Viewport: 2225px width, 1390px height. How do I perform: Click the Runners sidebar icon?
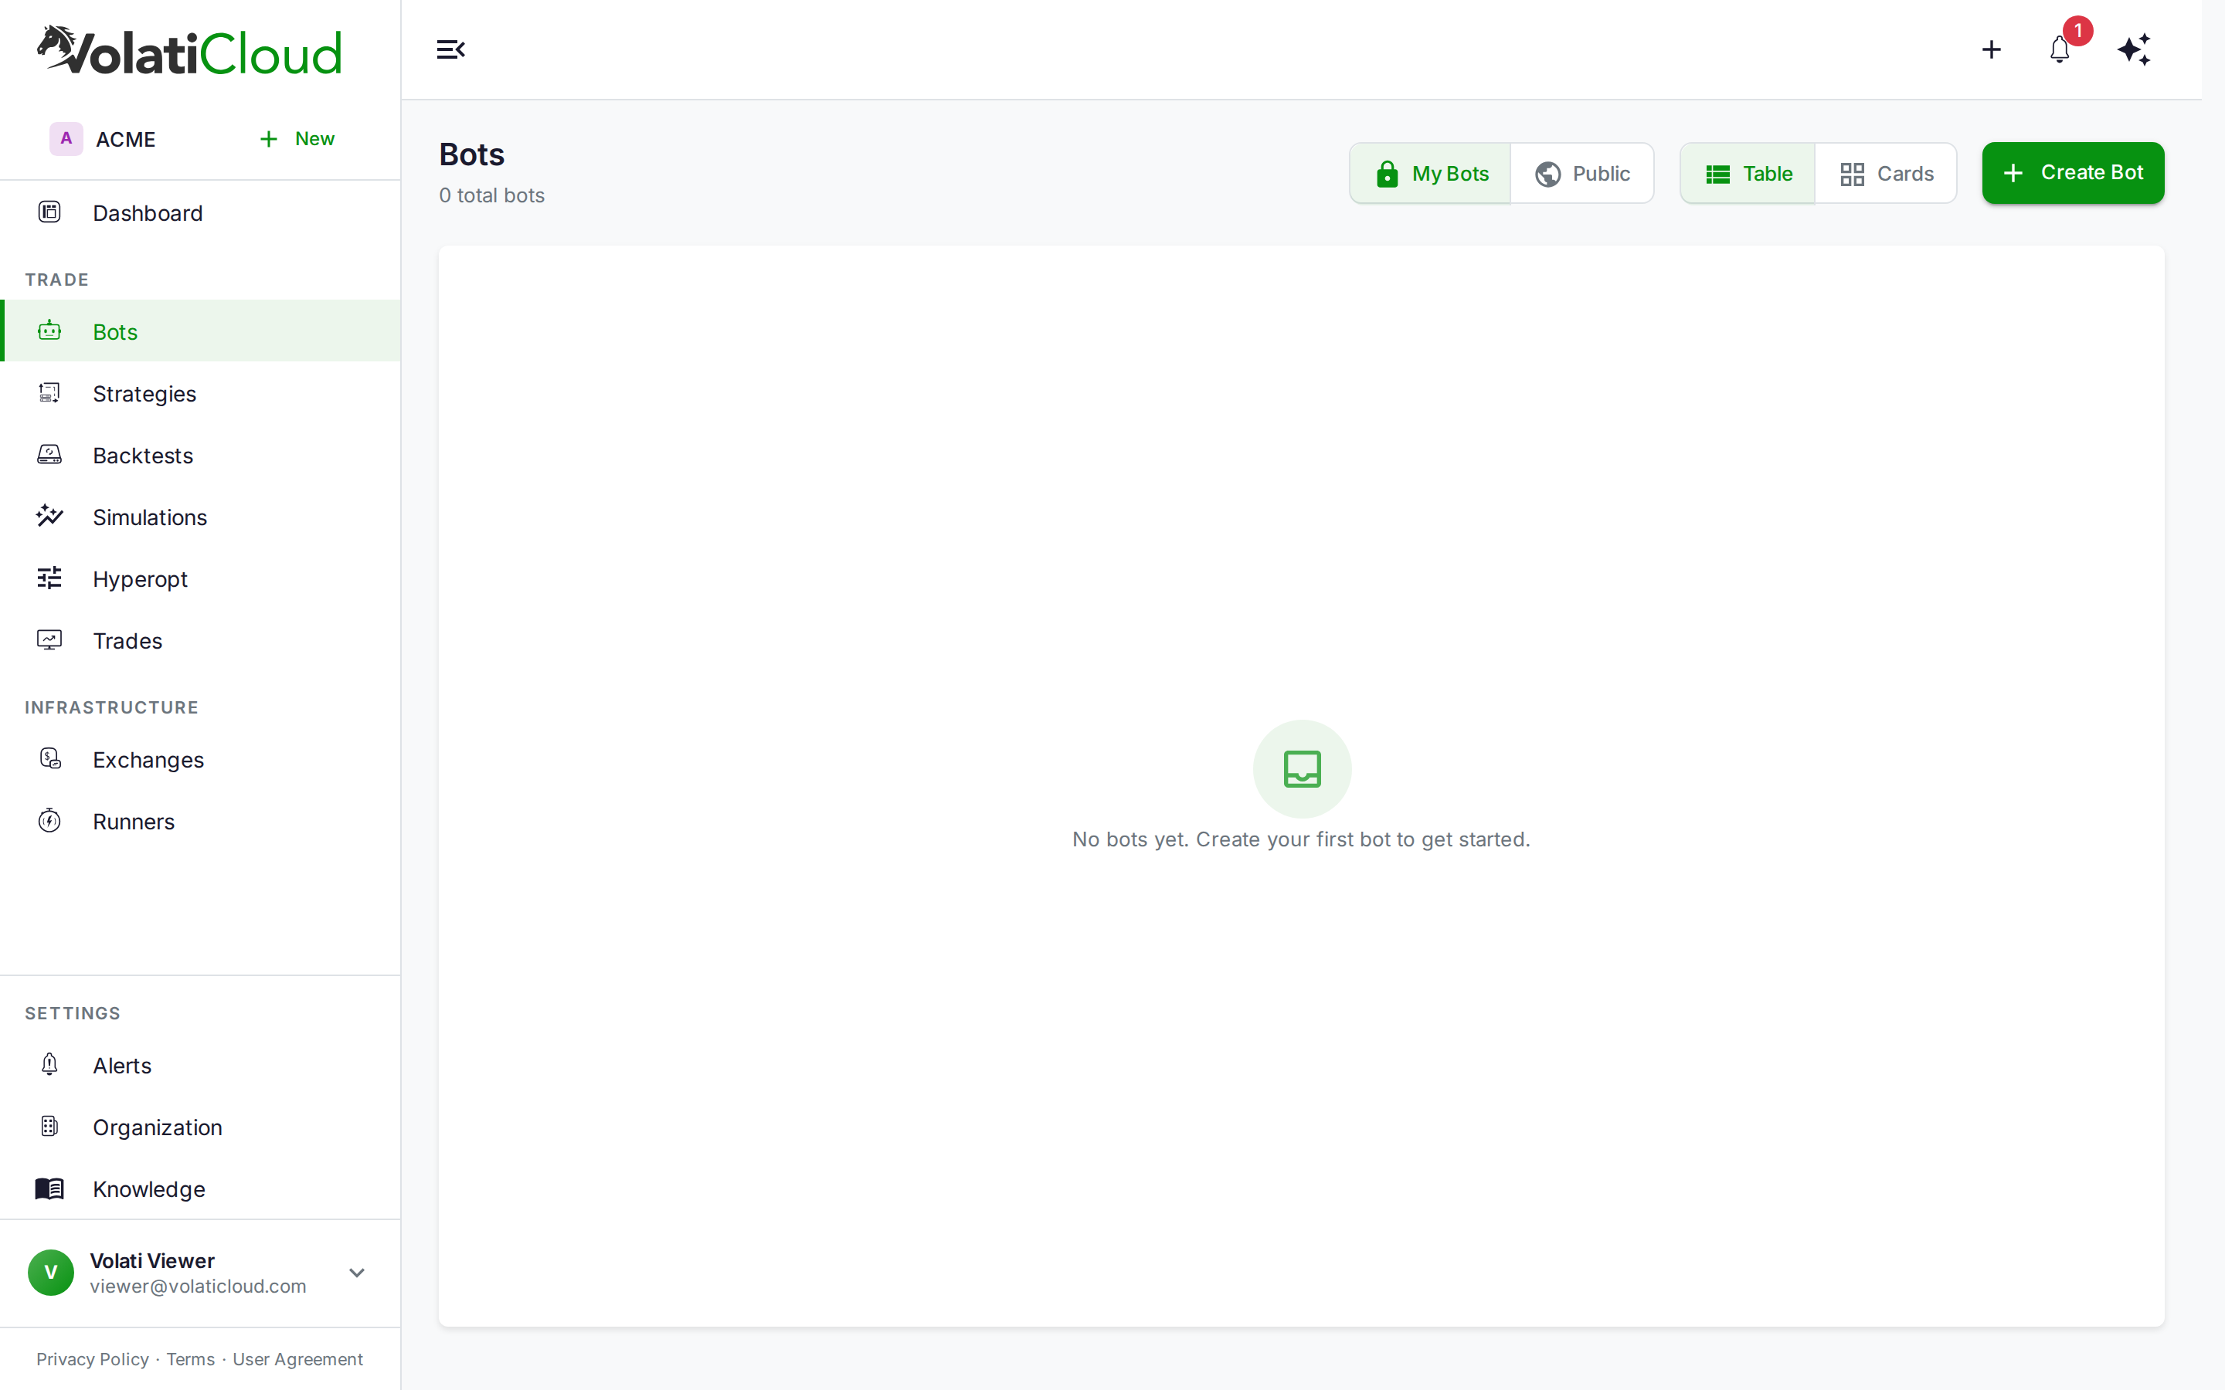[x=49, y=821]
